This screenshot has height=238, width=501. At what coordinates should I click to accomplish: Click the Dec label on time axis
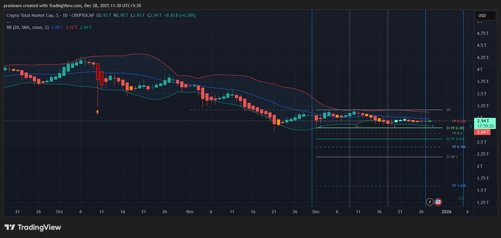point(316,212)
